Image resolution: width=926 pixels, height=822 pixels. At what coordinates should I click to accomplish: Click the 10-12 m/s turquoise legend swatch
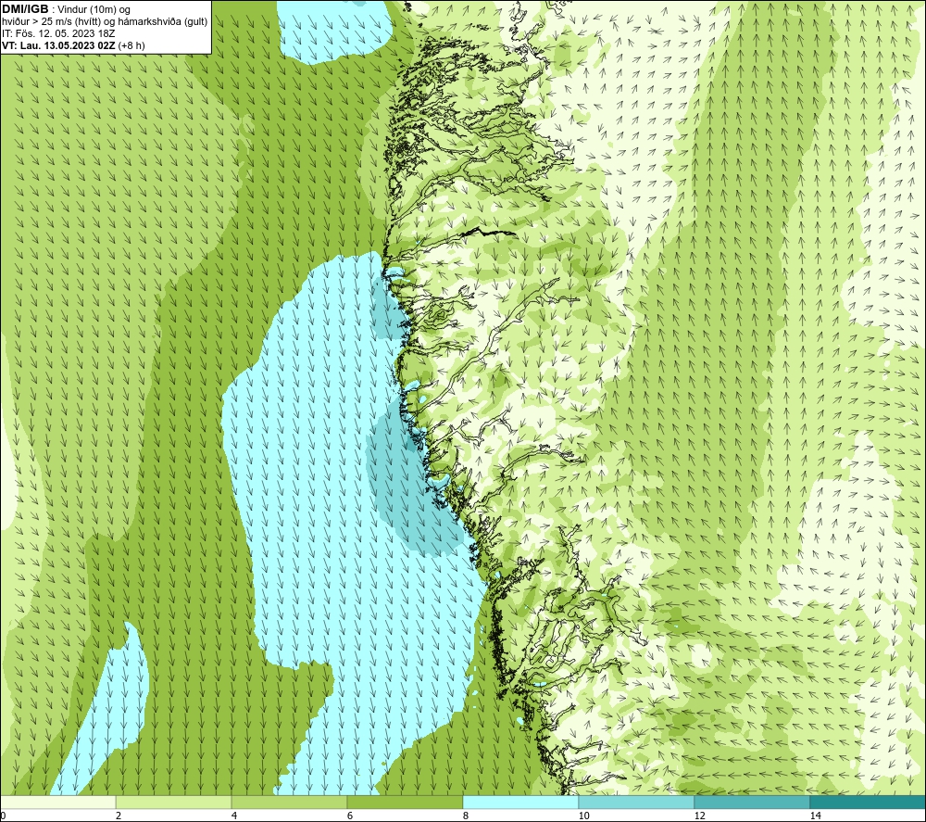(637, 803)
